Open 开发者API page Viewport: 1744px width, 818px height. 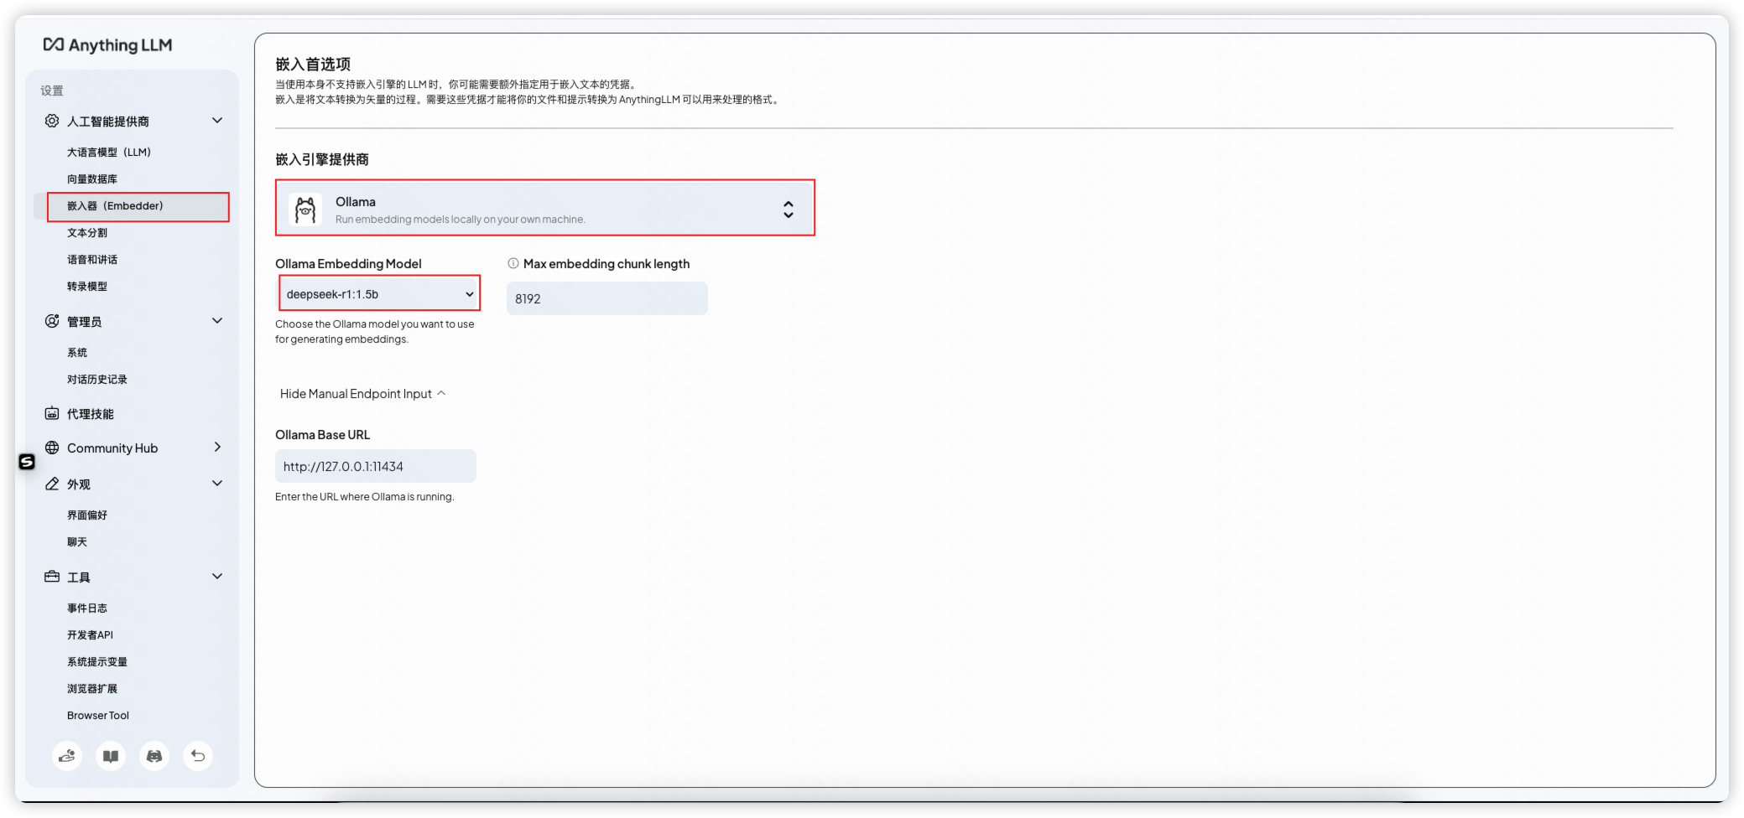(90, 635)
